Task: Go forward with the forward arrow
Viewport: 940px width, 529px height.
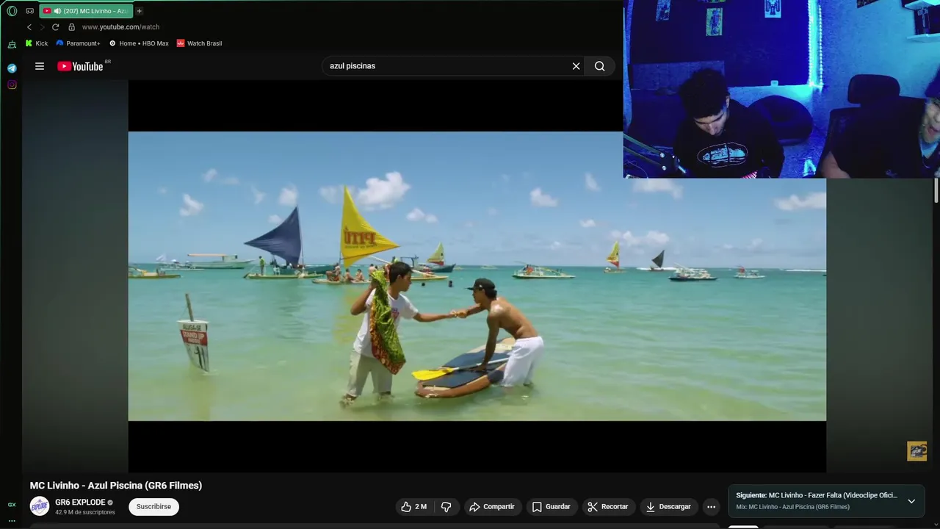Action: coord(42,27)
